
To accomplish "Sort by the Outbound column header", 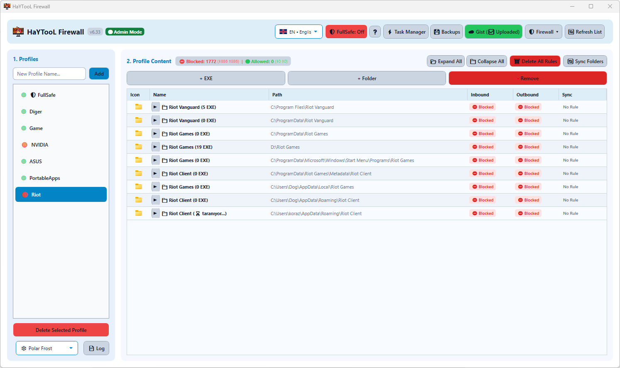I will tap(536, 95).
